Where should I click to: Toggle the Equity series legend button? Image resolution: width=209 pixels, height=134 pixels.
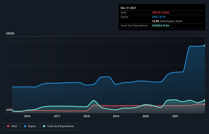pos(30,126)
